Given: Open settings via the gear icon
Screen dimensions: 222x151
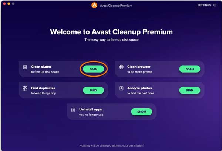Looking at the screenshot, I should point(215,5).
